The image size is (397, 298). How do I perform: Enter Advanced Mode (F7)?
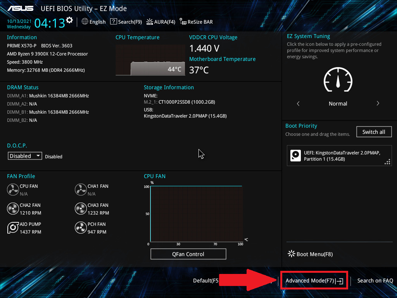(x=314, y=281)
